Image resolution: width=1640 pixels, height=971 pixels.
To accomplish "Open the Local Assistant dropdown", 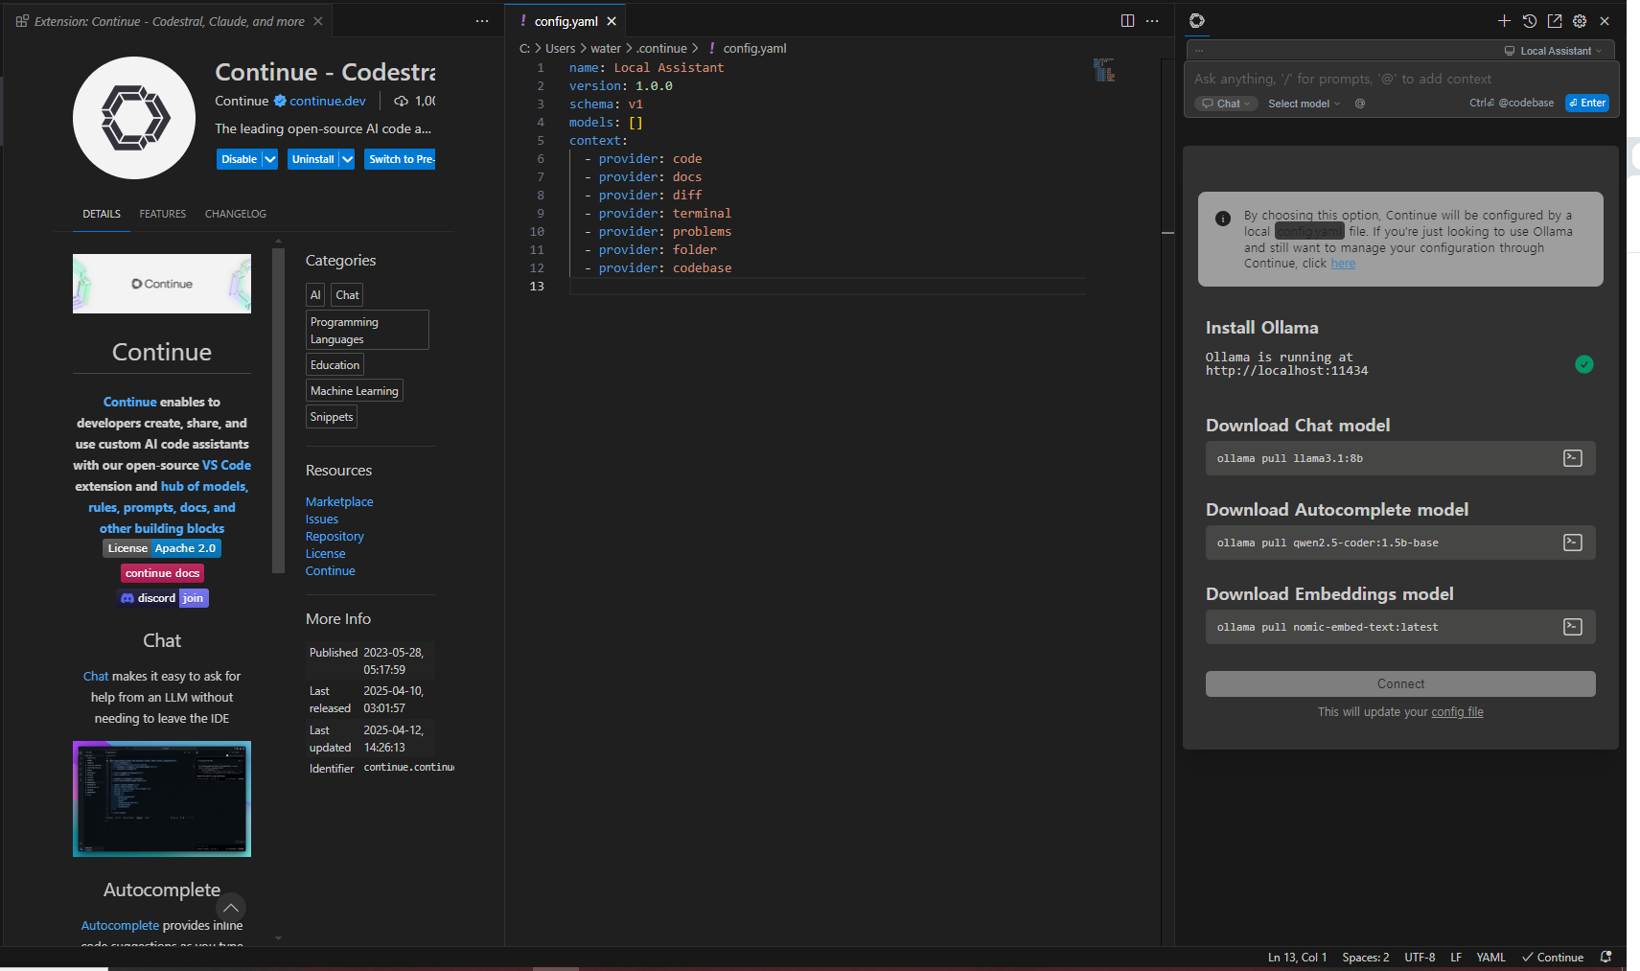I will pyautogui.click(x=1554, y=51).
